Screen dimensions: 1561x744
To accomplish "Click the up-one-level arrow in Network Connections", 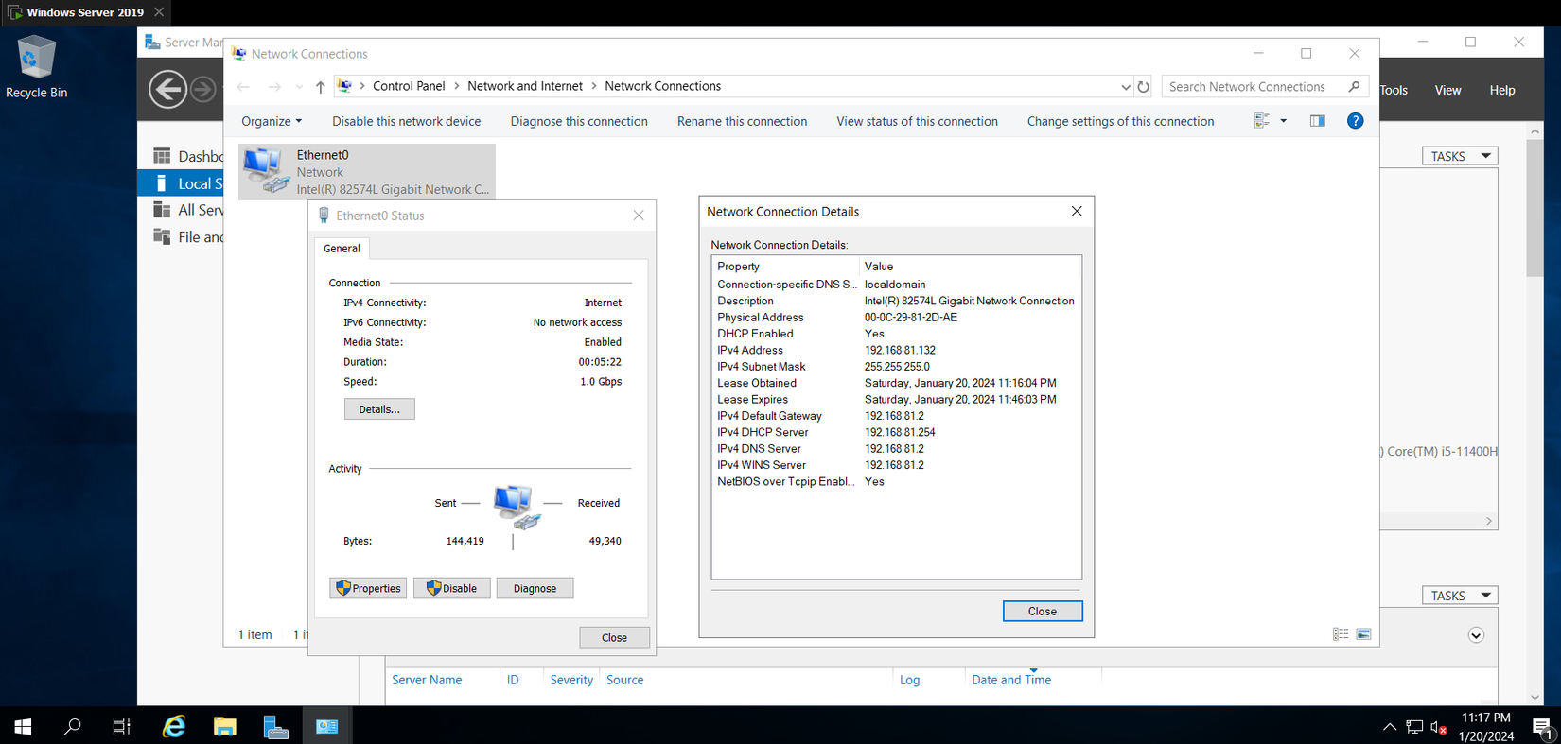I will coord(321,87).
